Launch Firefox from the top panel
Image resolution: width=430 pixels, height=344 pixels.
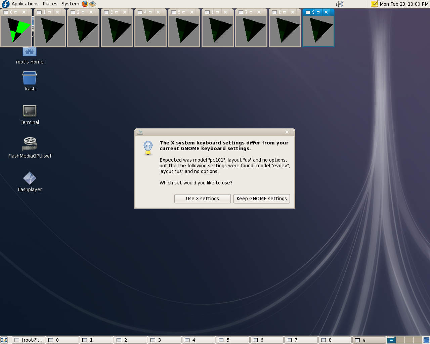coord(85,4)
